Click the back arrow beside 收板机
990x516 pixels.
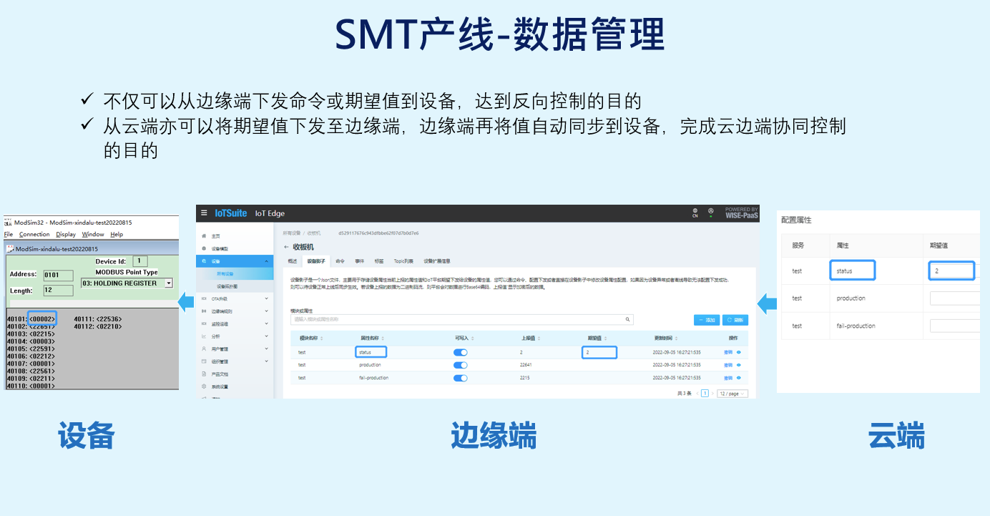click(287, 247)
